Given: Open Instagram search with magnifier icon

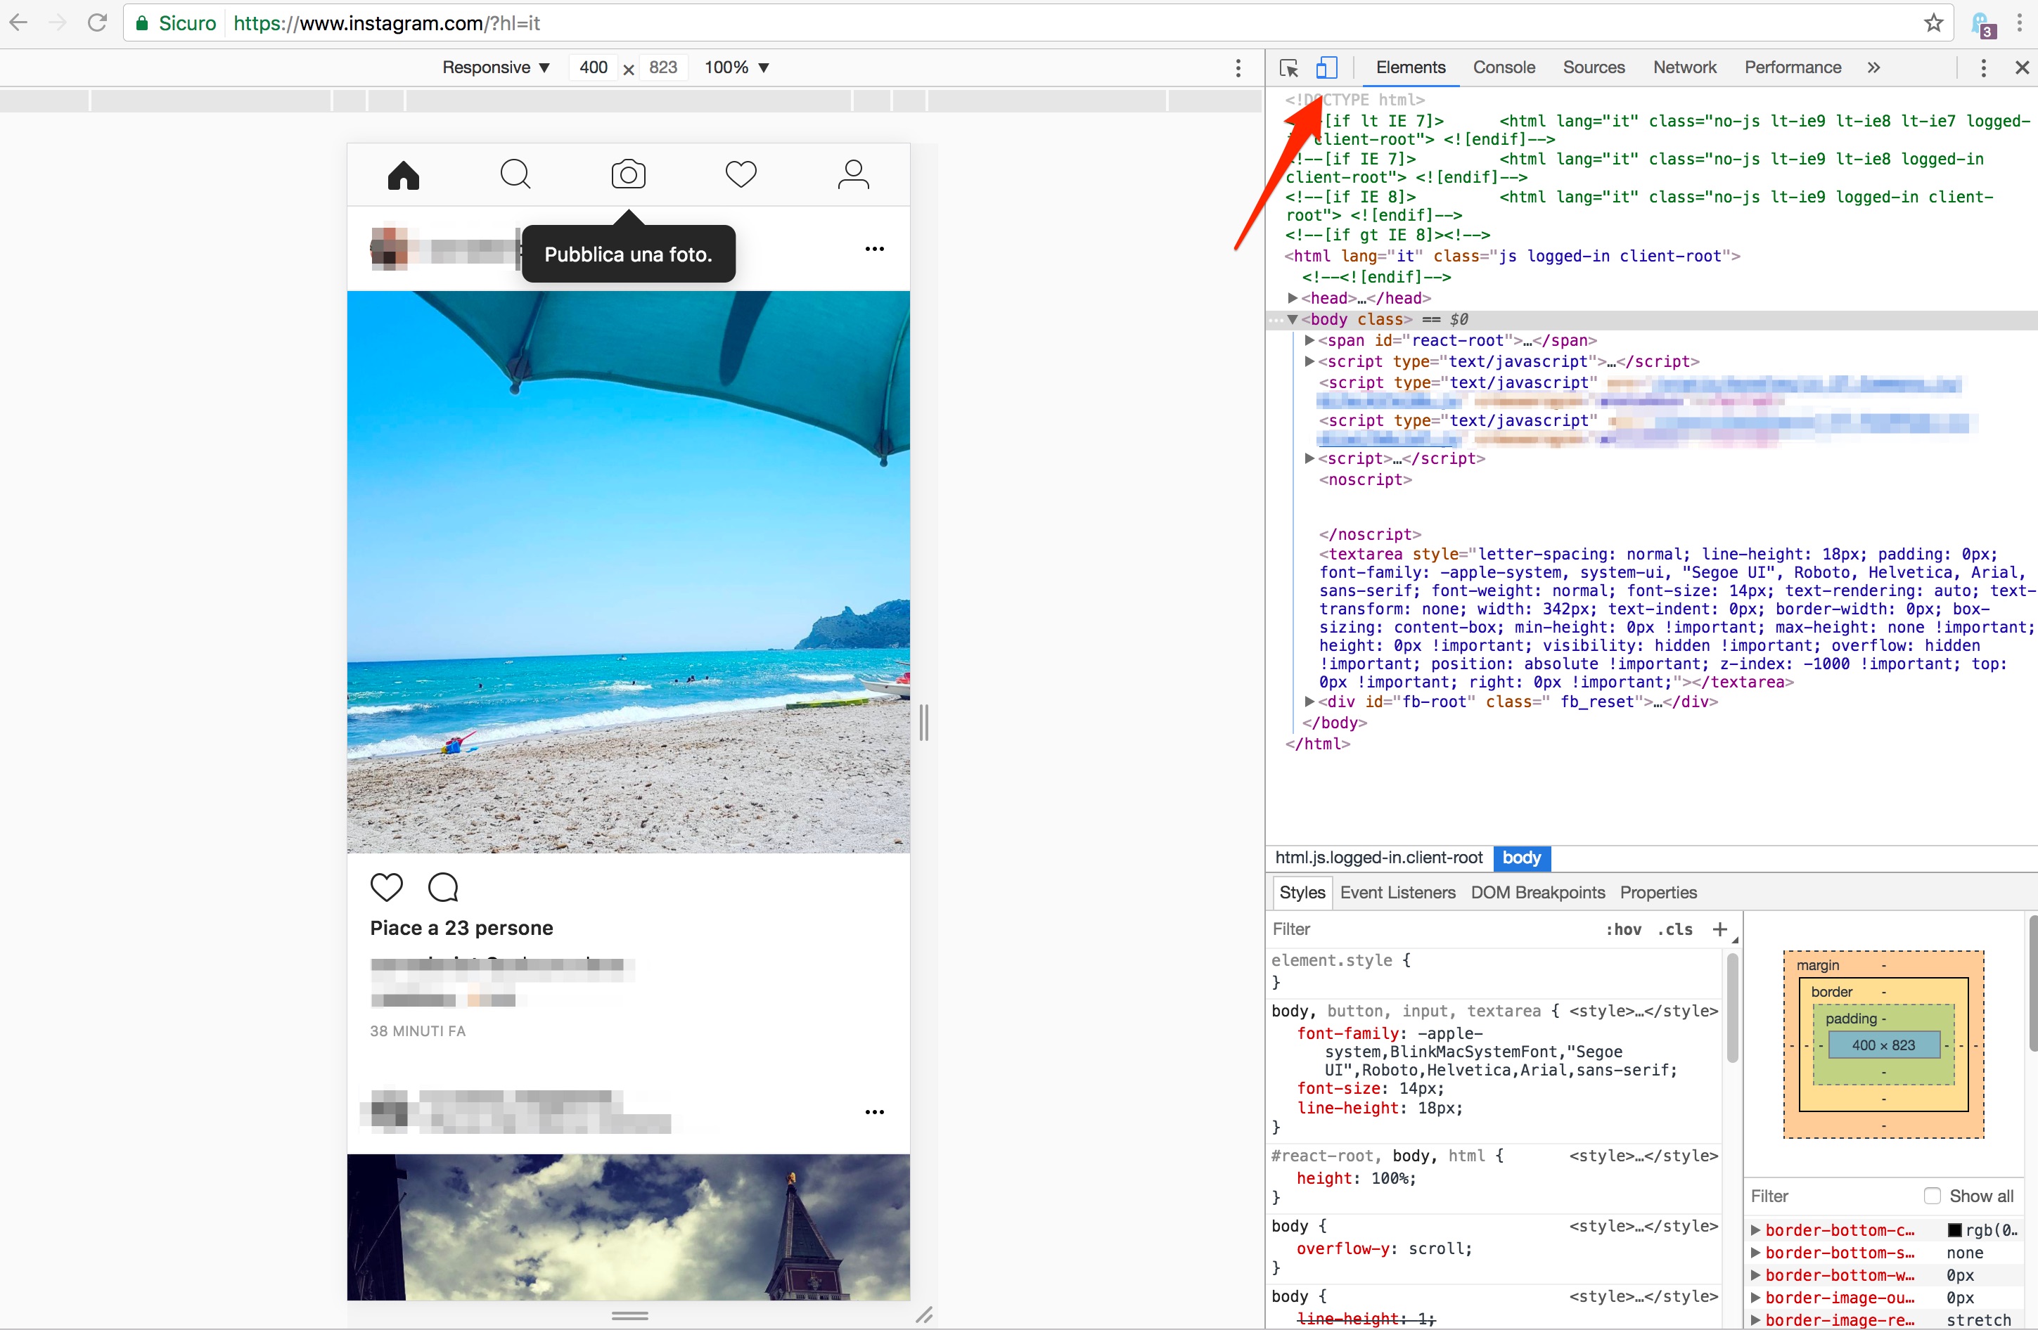Looking at the screenshot, I should point(515,174).
